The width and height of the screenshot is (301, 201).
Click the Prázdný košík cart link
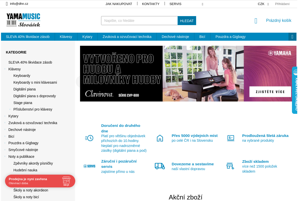click(279, 21)
